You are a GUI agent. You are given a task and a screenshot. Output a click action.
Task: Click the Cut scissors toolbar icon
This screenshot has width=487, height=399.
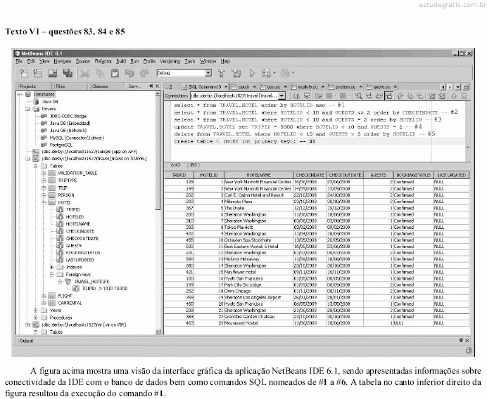[x=84, y=73]
